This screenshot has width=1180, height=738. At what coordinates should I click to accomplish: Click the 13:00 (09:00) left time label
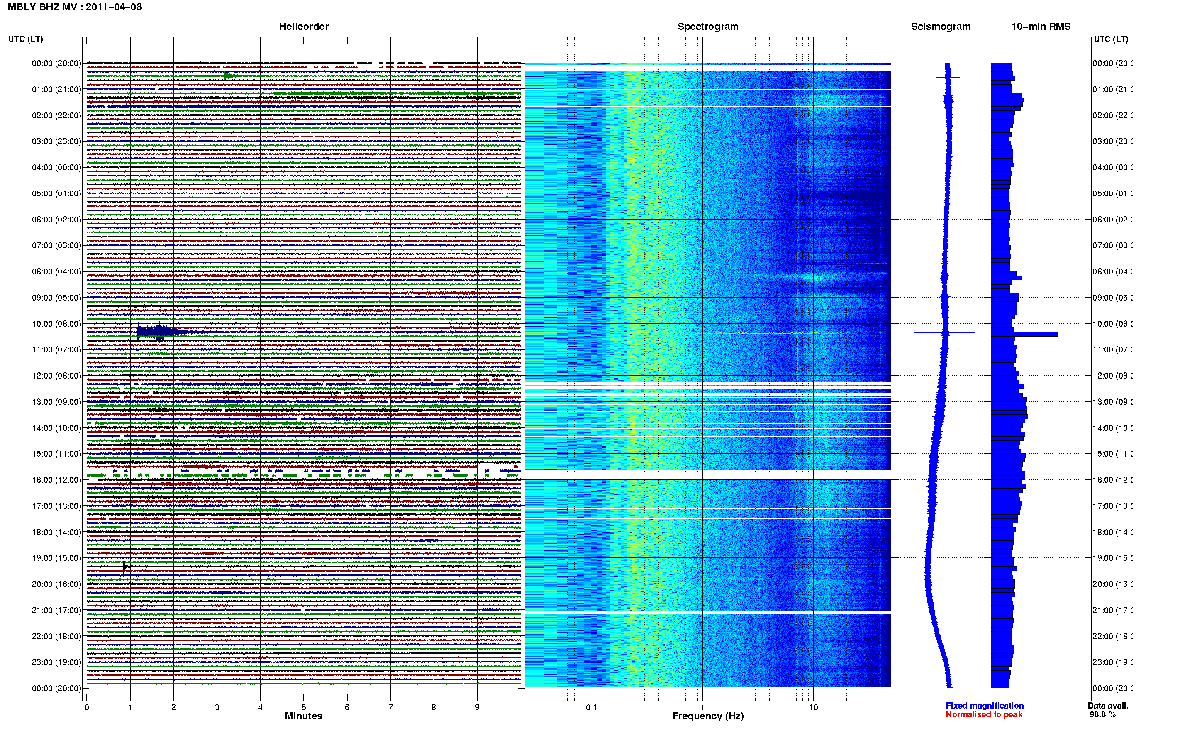pos(56,402)
